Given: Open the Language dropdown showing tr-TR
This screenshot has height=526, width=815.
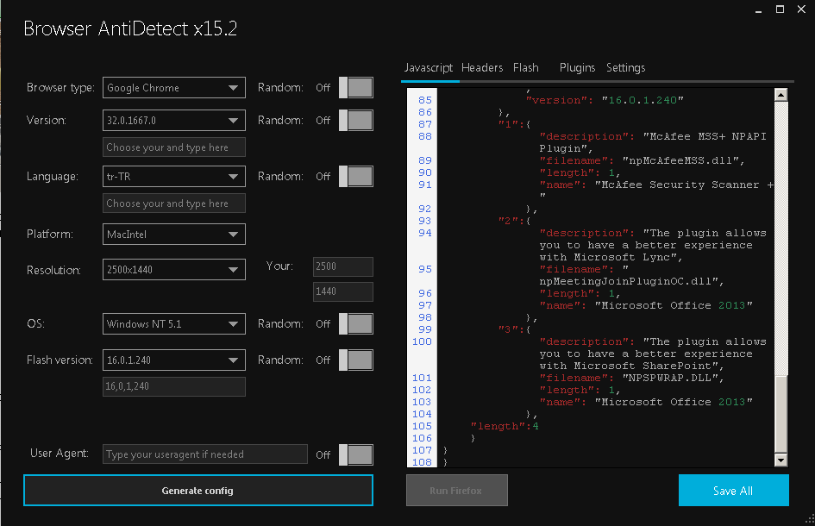Looking at the screenshot, I should click(172, 176).
